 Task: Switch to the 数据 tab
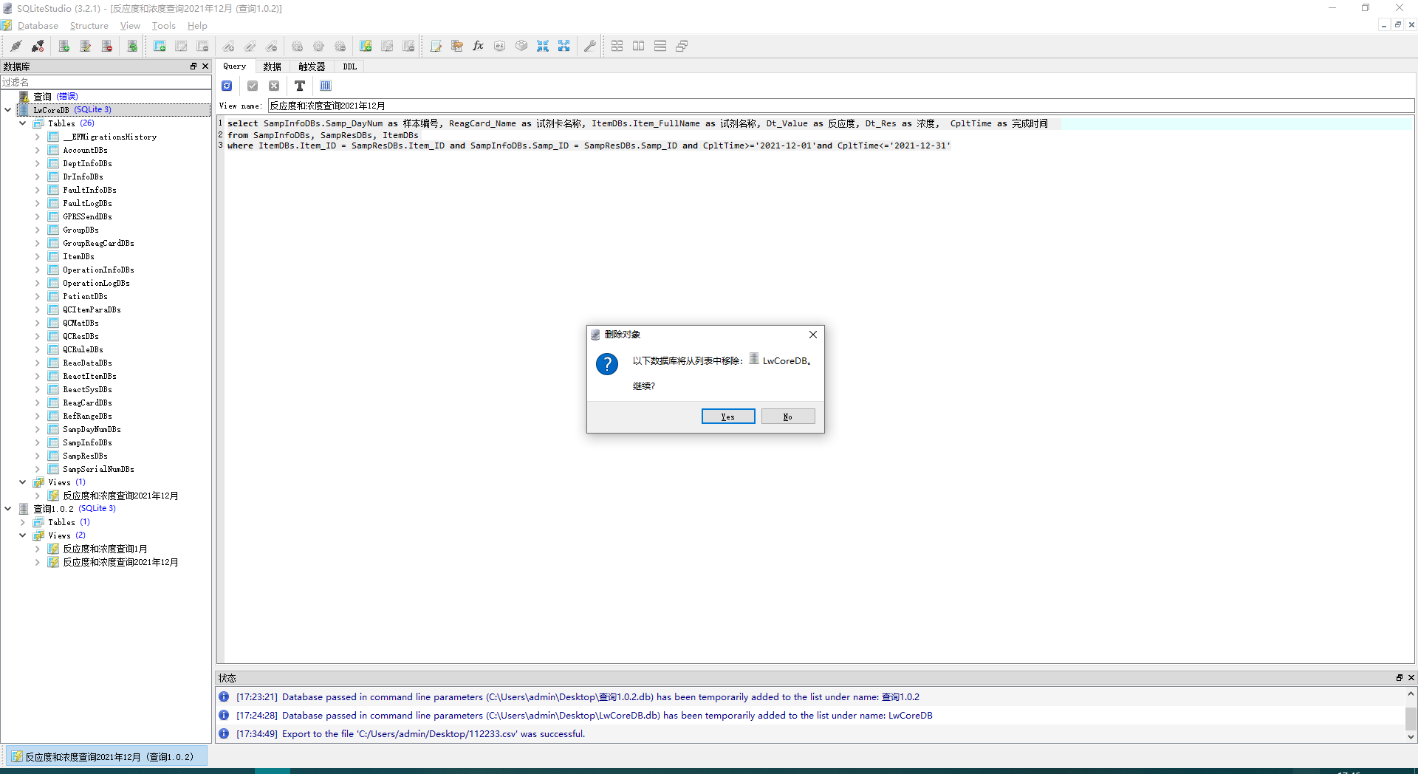click(x=273, y=66)
